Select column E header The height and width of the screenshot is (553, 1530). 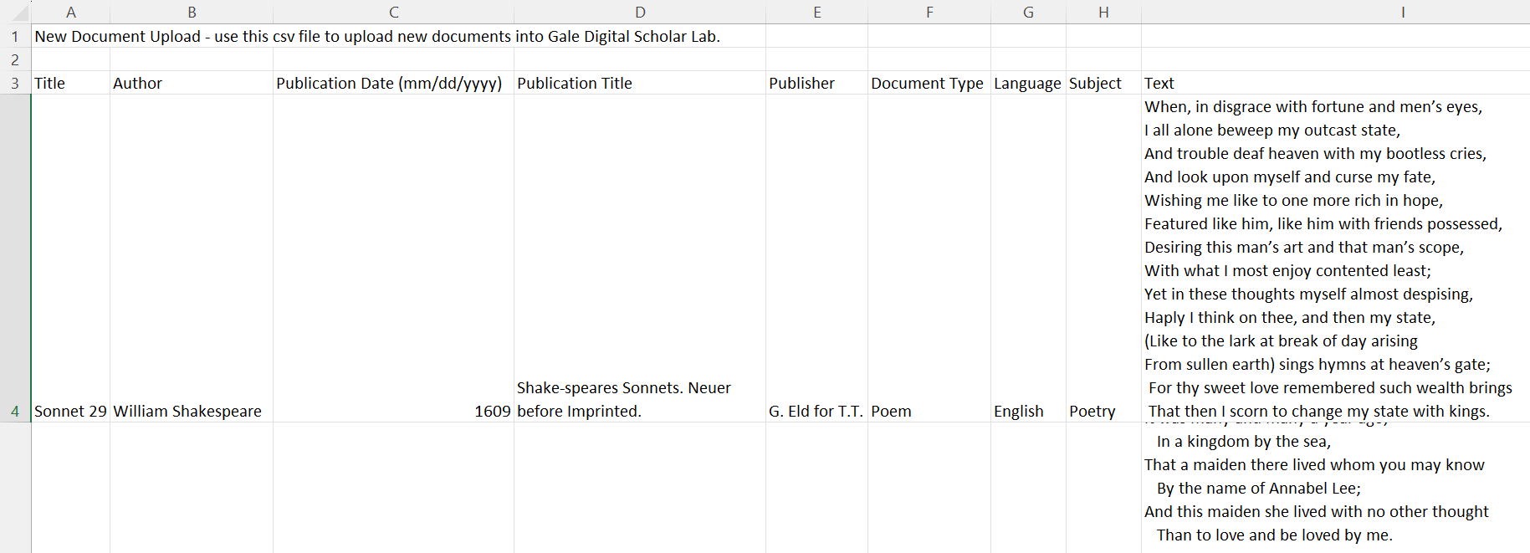click(816, 12)
